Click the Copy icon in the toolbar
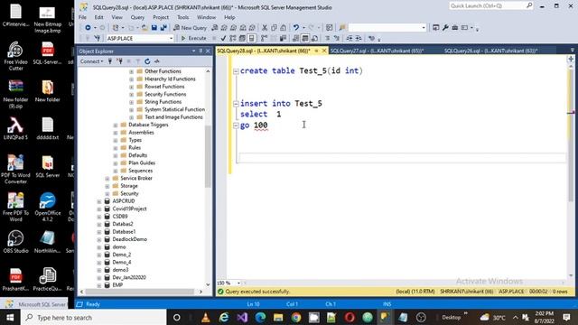The image size is (578, 325). 274,28
